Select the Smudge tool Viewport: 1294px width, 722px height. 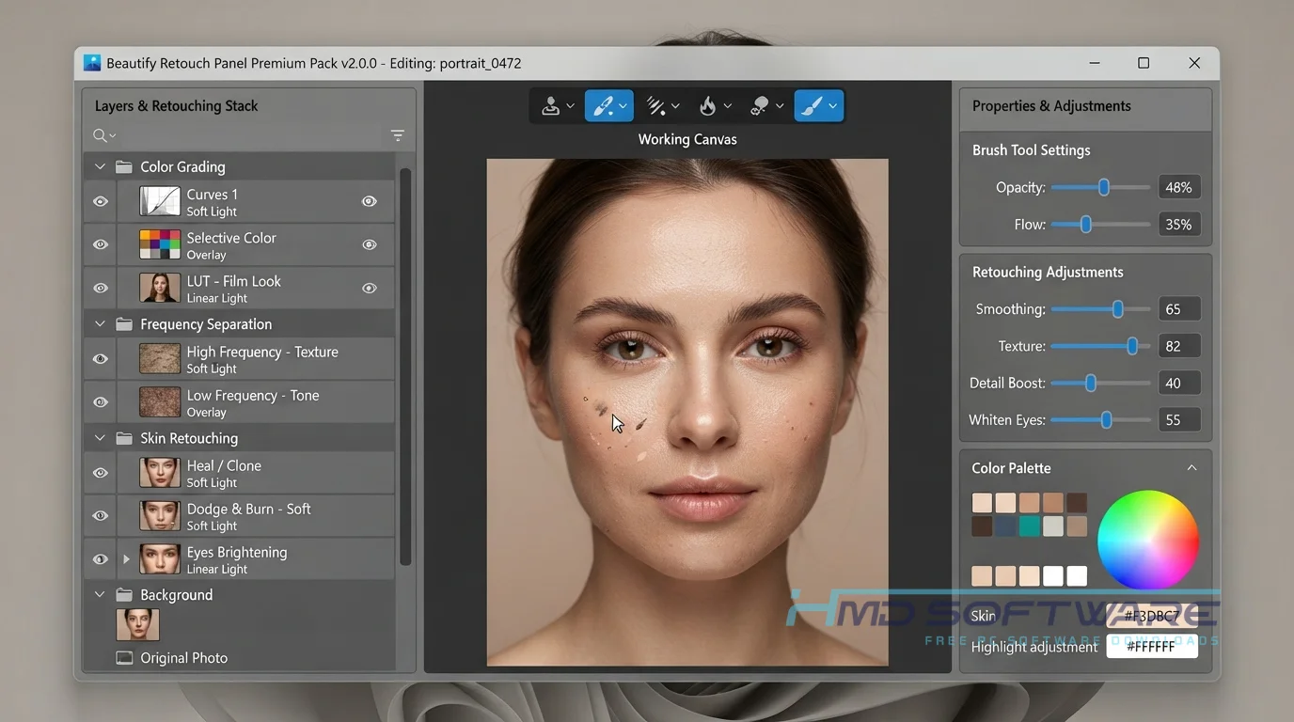(656, 106)
